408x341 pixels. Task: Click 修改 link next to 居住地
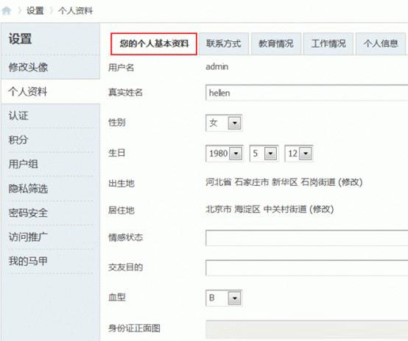pos(322,209)
